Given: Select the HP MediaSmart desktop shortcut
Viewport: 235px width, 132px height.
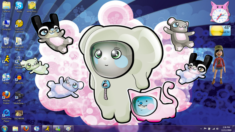Looking at the screenshot, I should (x=19, y=97).
